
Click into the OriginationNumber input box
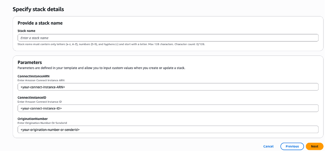pyautogui.click(x=168, y=130)
